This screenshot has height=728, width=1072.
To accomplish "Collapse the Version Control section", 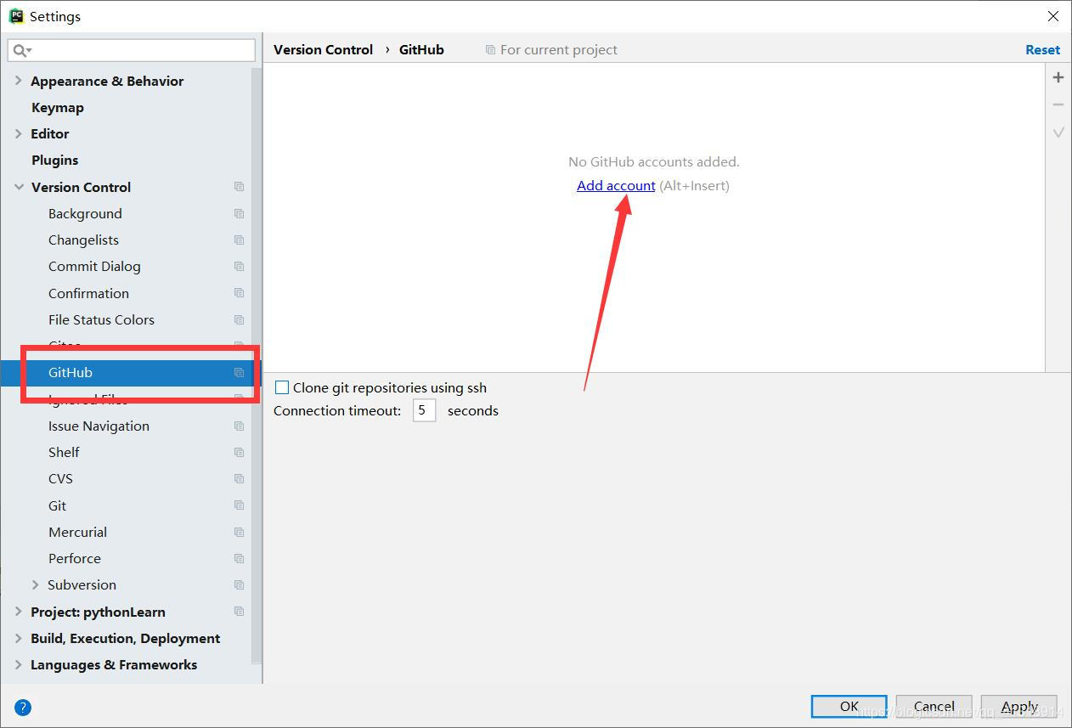I will point(19,187).
